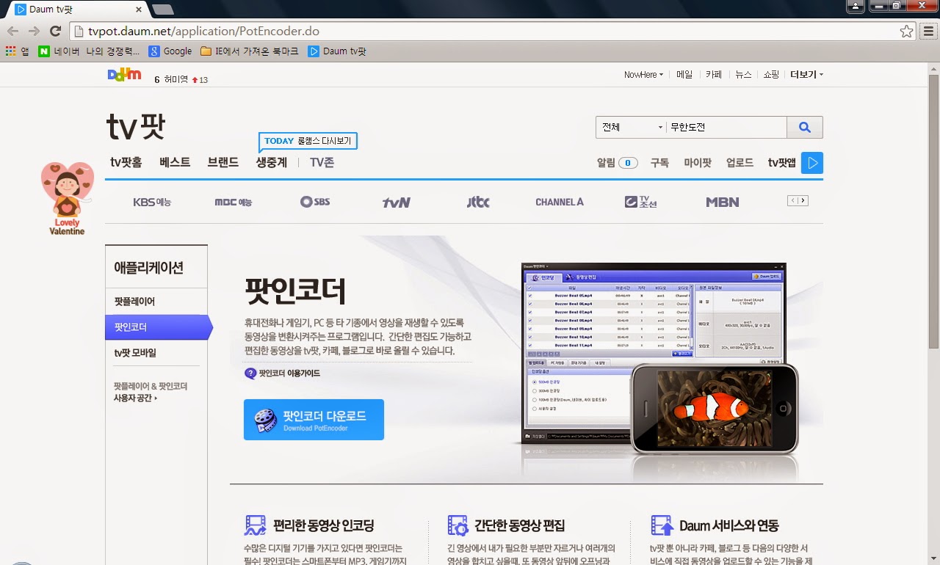Open the MBC 예능 channel
Screen dimensions: 940x565
(x=233, y=202)
